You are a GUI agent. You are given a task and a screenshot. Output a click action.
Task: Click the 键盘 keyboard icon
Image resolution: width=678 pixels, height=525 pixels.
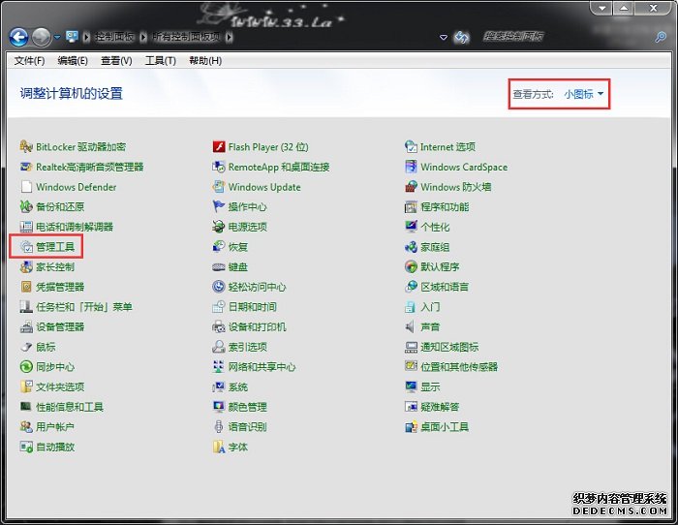(x=219, y=266)
